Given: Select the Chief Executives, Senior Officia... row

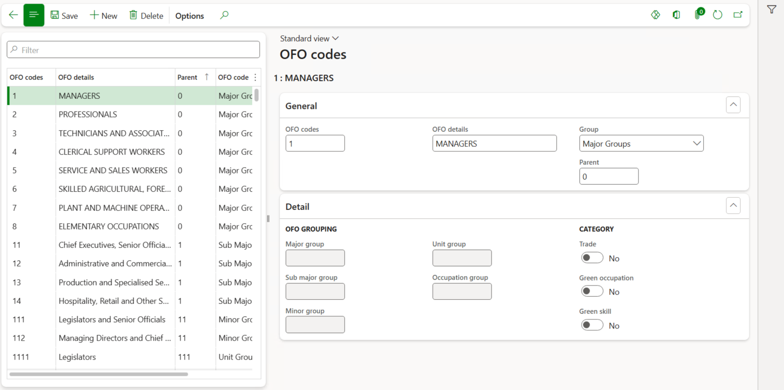Looking at the screenshot, I should click(x=130, y=245).
